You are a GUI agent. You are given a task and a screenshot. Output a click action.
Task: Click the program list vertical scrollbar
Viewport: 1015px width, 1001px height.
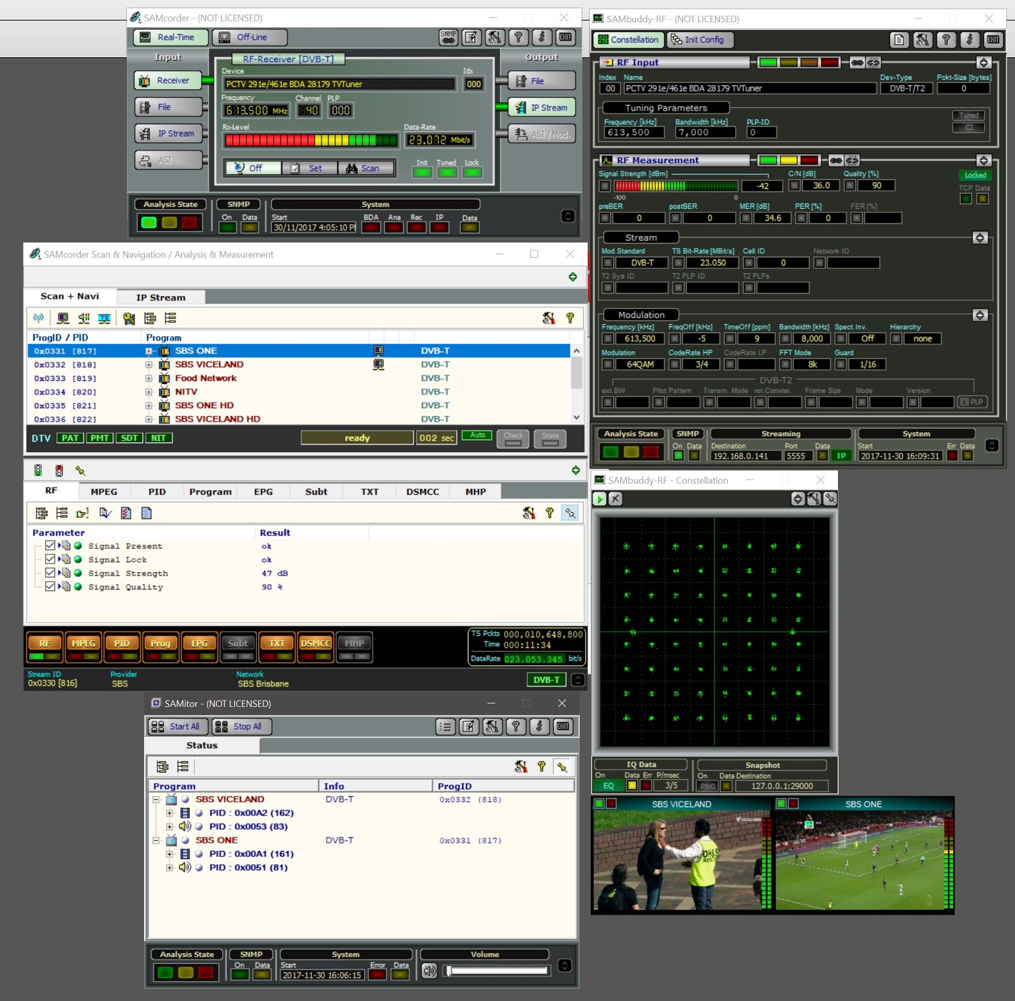[x=577, y=384]
